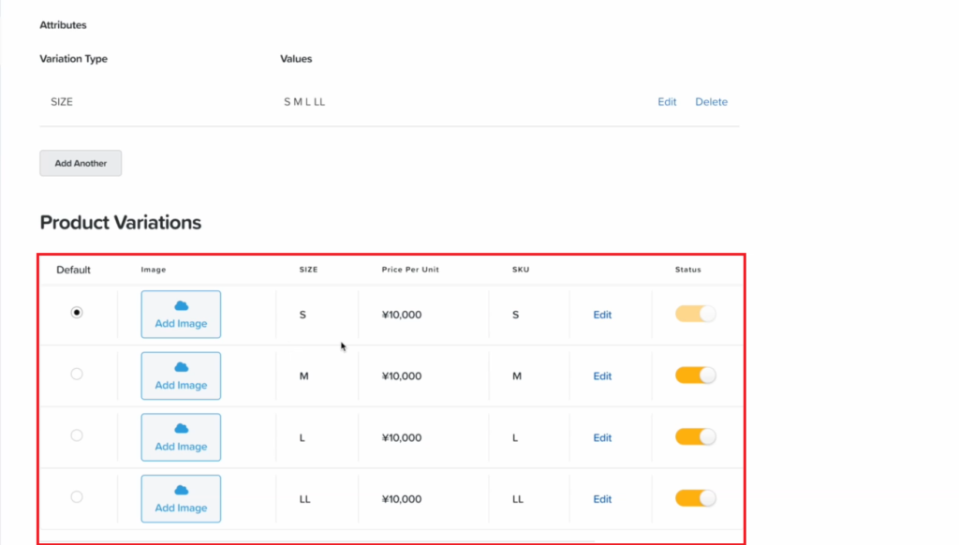Image resolution: width=959 pixels, height=545 pixels.
Task: Edit the S product variation
Action: pyautogui.click(x=602, y=315)
